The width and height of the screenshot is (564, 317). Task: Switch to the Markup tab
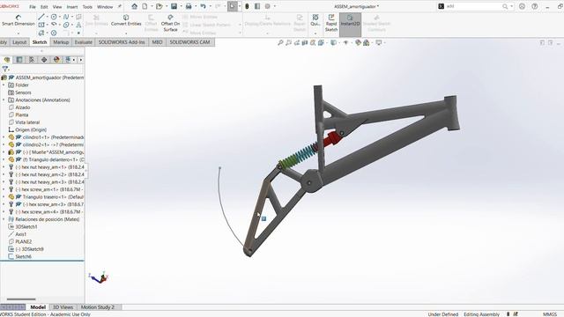click(x=61, y=42)
